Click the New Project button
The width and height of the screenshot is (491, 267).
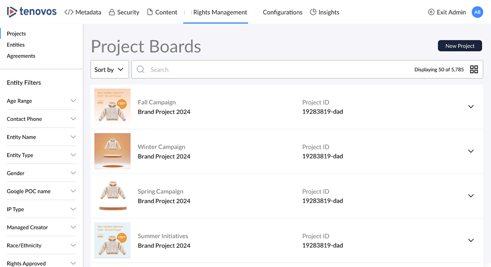coord(460,45)
